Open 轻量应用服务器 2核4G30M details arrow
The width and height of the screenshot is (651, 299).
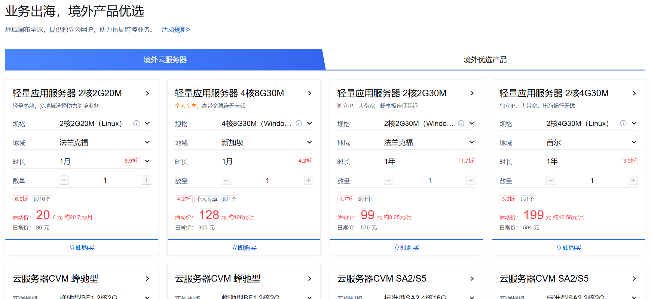(x=634, y=93)
